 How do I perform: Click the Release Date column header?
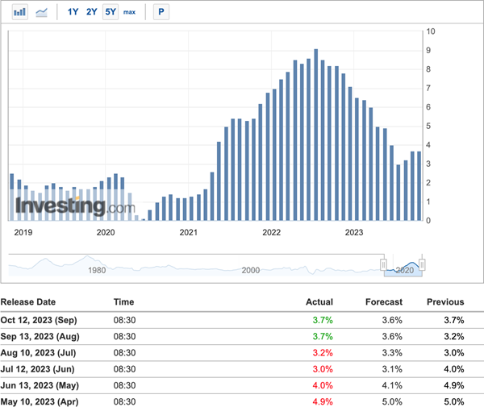(28, 302)
